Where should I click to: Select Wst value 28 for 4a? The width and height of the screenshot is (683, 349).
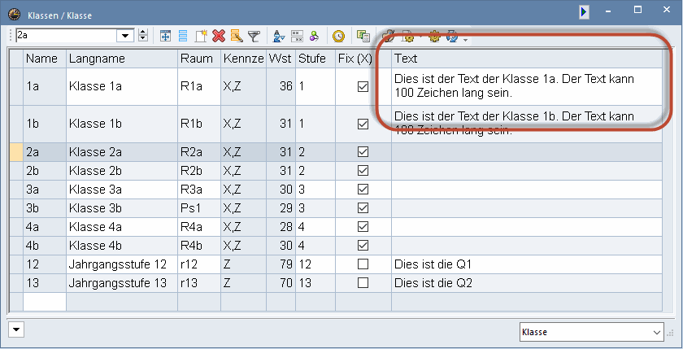tap(281, 227)
